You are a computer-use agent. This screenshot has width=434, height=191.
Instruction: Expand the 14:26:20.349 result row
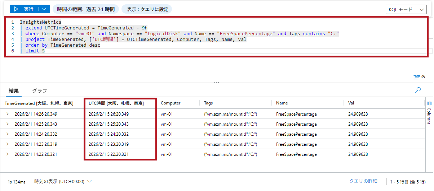8,114
